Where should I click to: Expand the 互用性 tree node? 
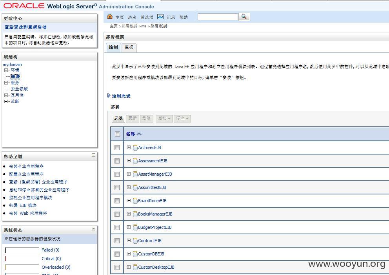click(x=6, y=95)
